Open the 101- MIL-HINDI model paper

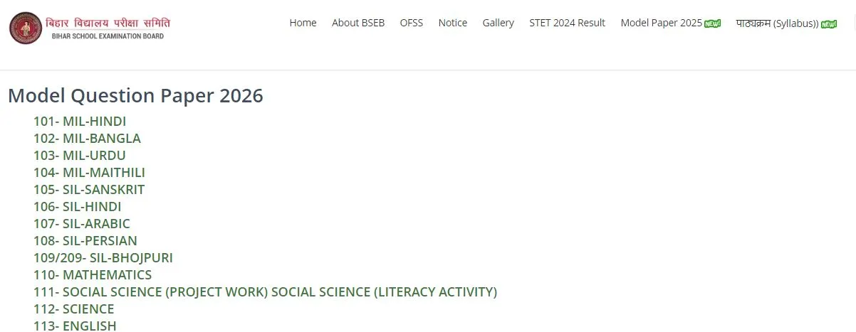(x=80, y=122)
